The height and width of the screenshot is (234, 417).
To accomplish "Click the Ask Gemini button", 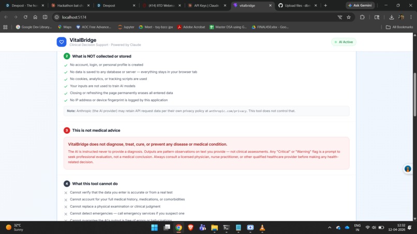I will tap(361, 5).
